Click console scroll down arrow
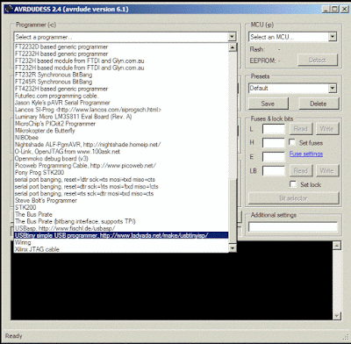The width and height of the screenshot is (351, 344). pos(337,316)
